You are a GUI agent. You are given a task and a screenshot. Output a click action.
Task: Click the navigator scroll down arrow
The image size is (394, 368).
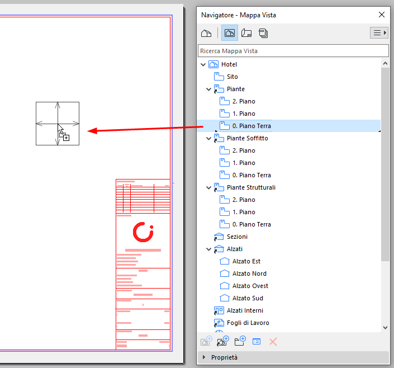click(385, 328)
